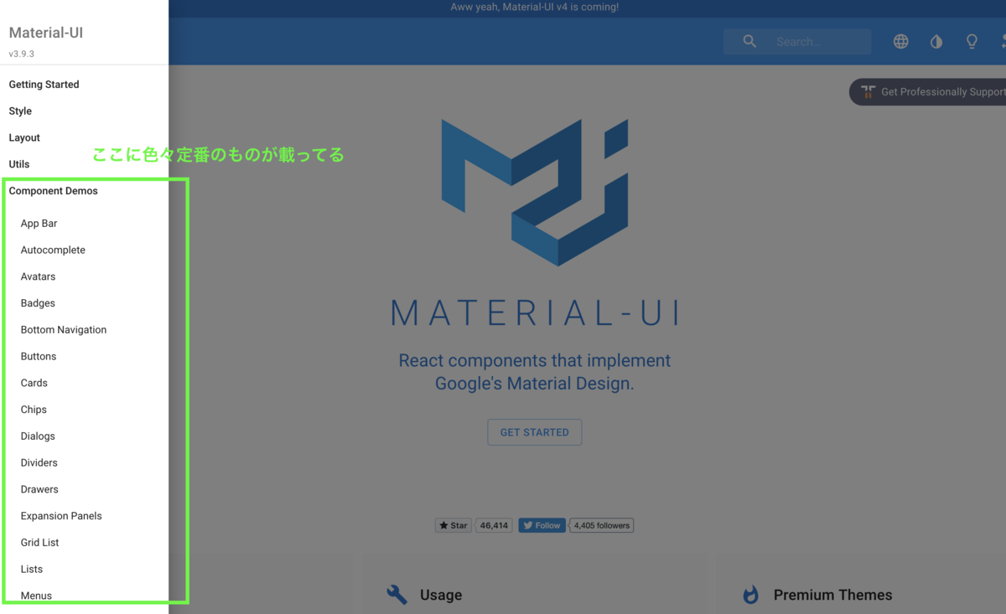The image size is (1006, 614).
Task: Open the language globe icon
Action: point(900,41)
